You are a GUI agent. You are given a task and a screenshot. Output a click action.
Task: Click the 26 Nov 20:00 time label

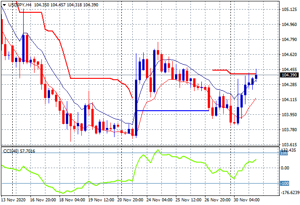[218, 200]
